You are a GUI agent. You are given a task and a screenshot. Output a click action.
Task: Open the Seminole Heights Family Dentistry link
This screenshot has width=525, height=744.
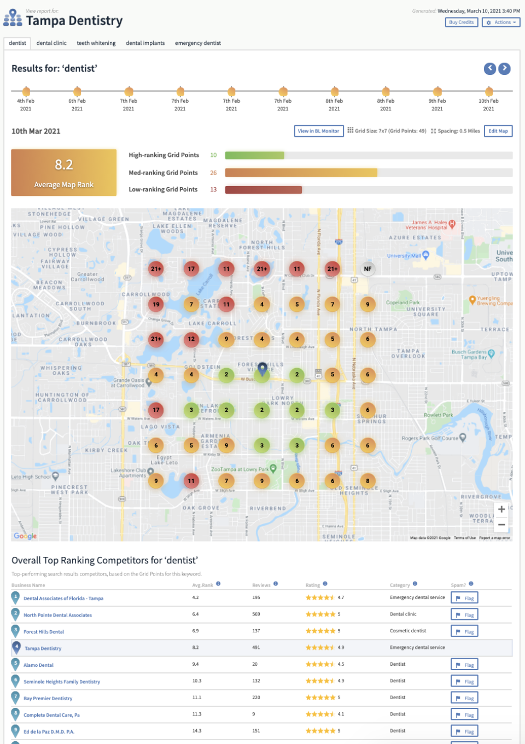coord(62,682)
